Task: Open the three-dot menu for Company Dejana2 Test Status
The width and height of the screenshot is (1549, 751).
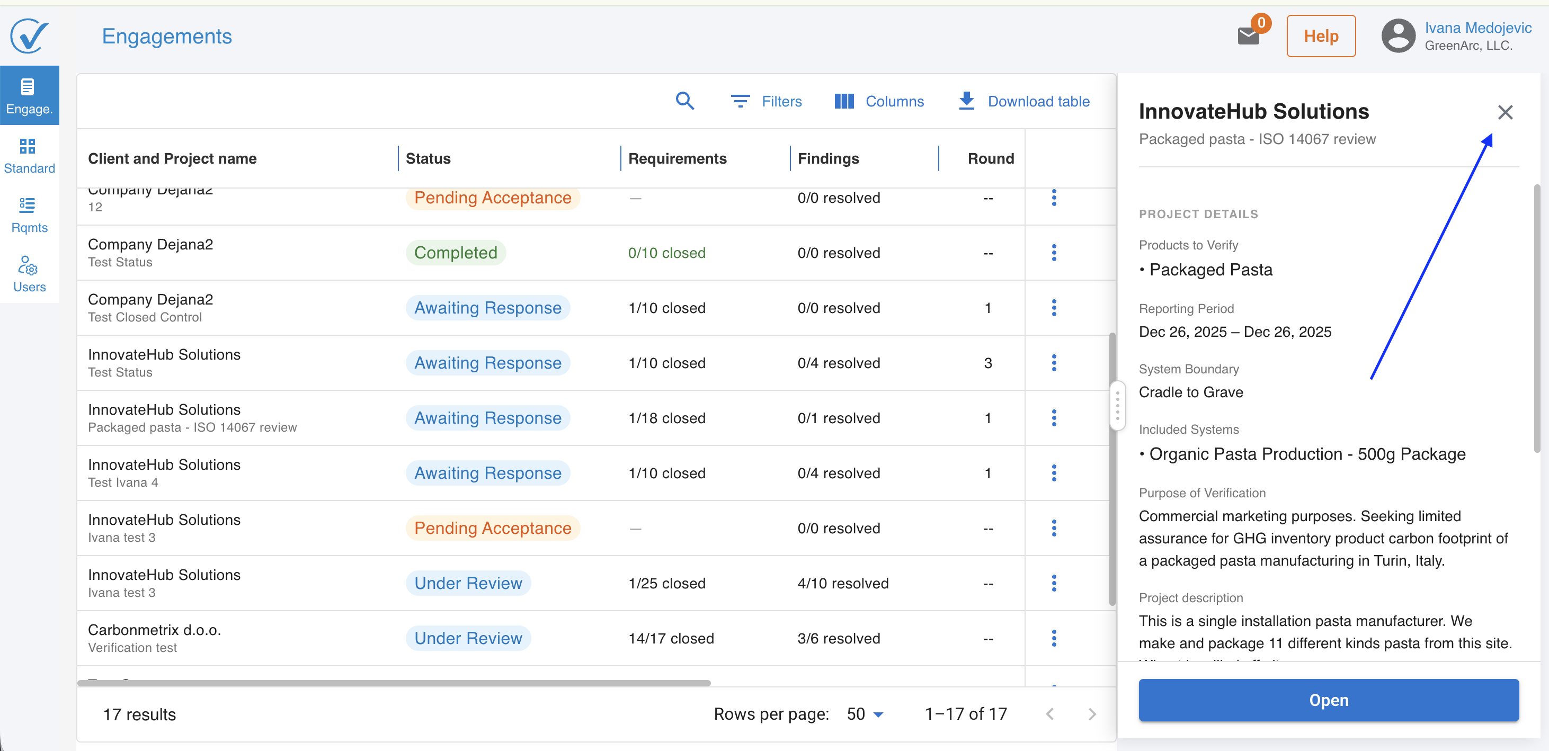Action: tap(1054, 253)
